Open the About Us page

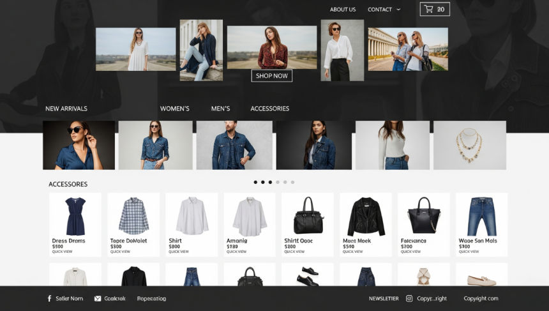point(342,10)
